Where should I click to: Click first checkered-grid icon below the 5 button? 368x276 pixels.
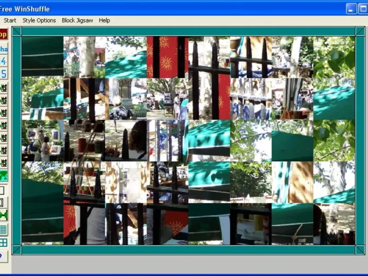(x=3, y=88)
